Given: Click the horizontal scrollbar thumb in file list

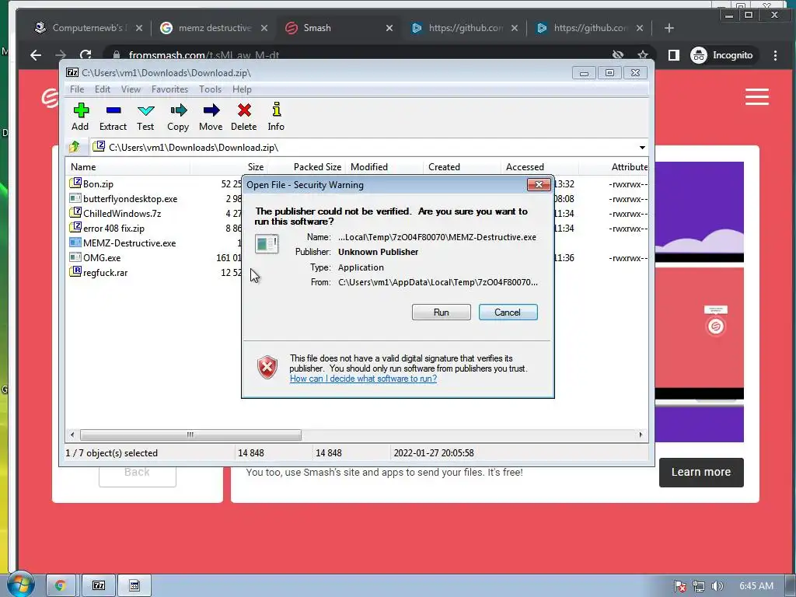Looking at the screenshot, I should tap(190, 435).
